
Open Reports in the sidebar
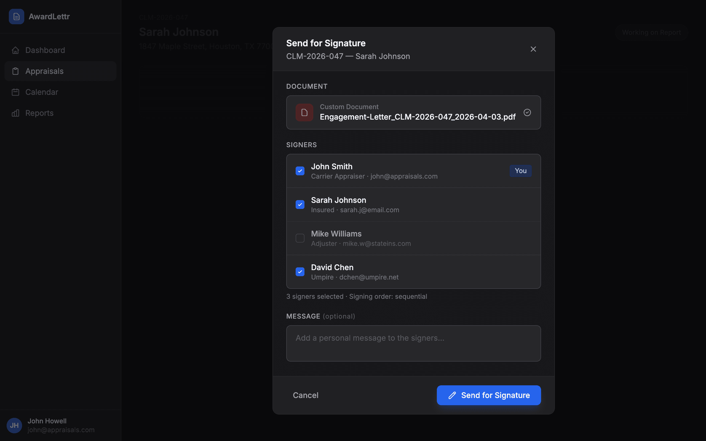pyautogui.click(x=60, y=113)
